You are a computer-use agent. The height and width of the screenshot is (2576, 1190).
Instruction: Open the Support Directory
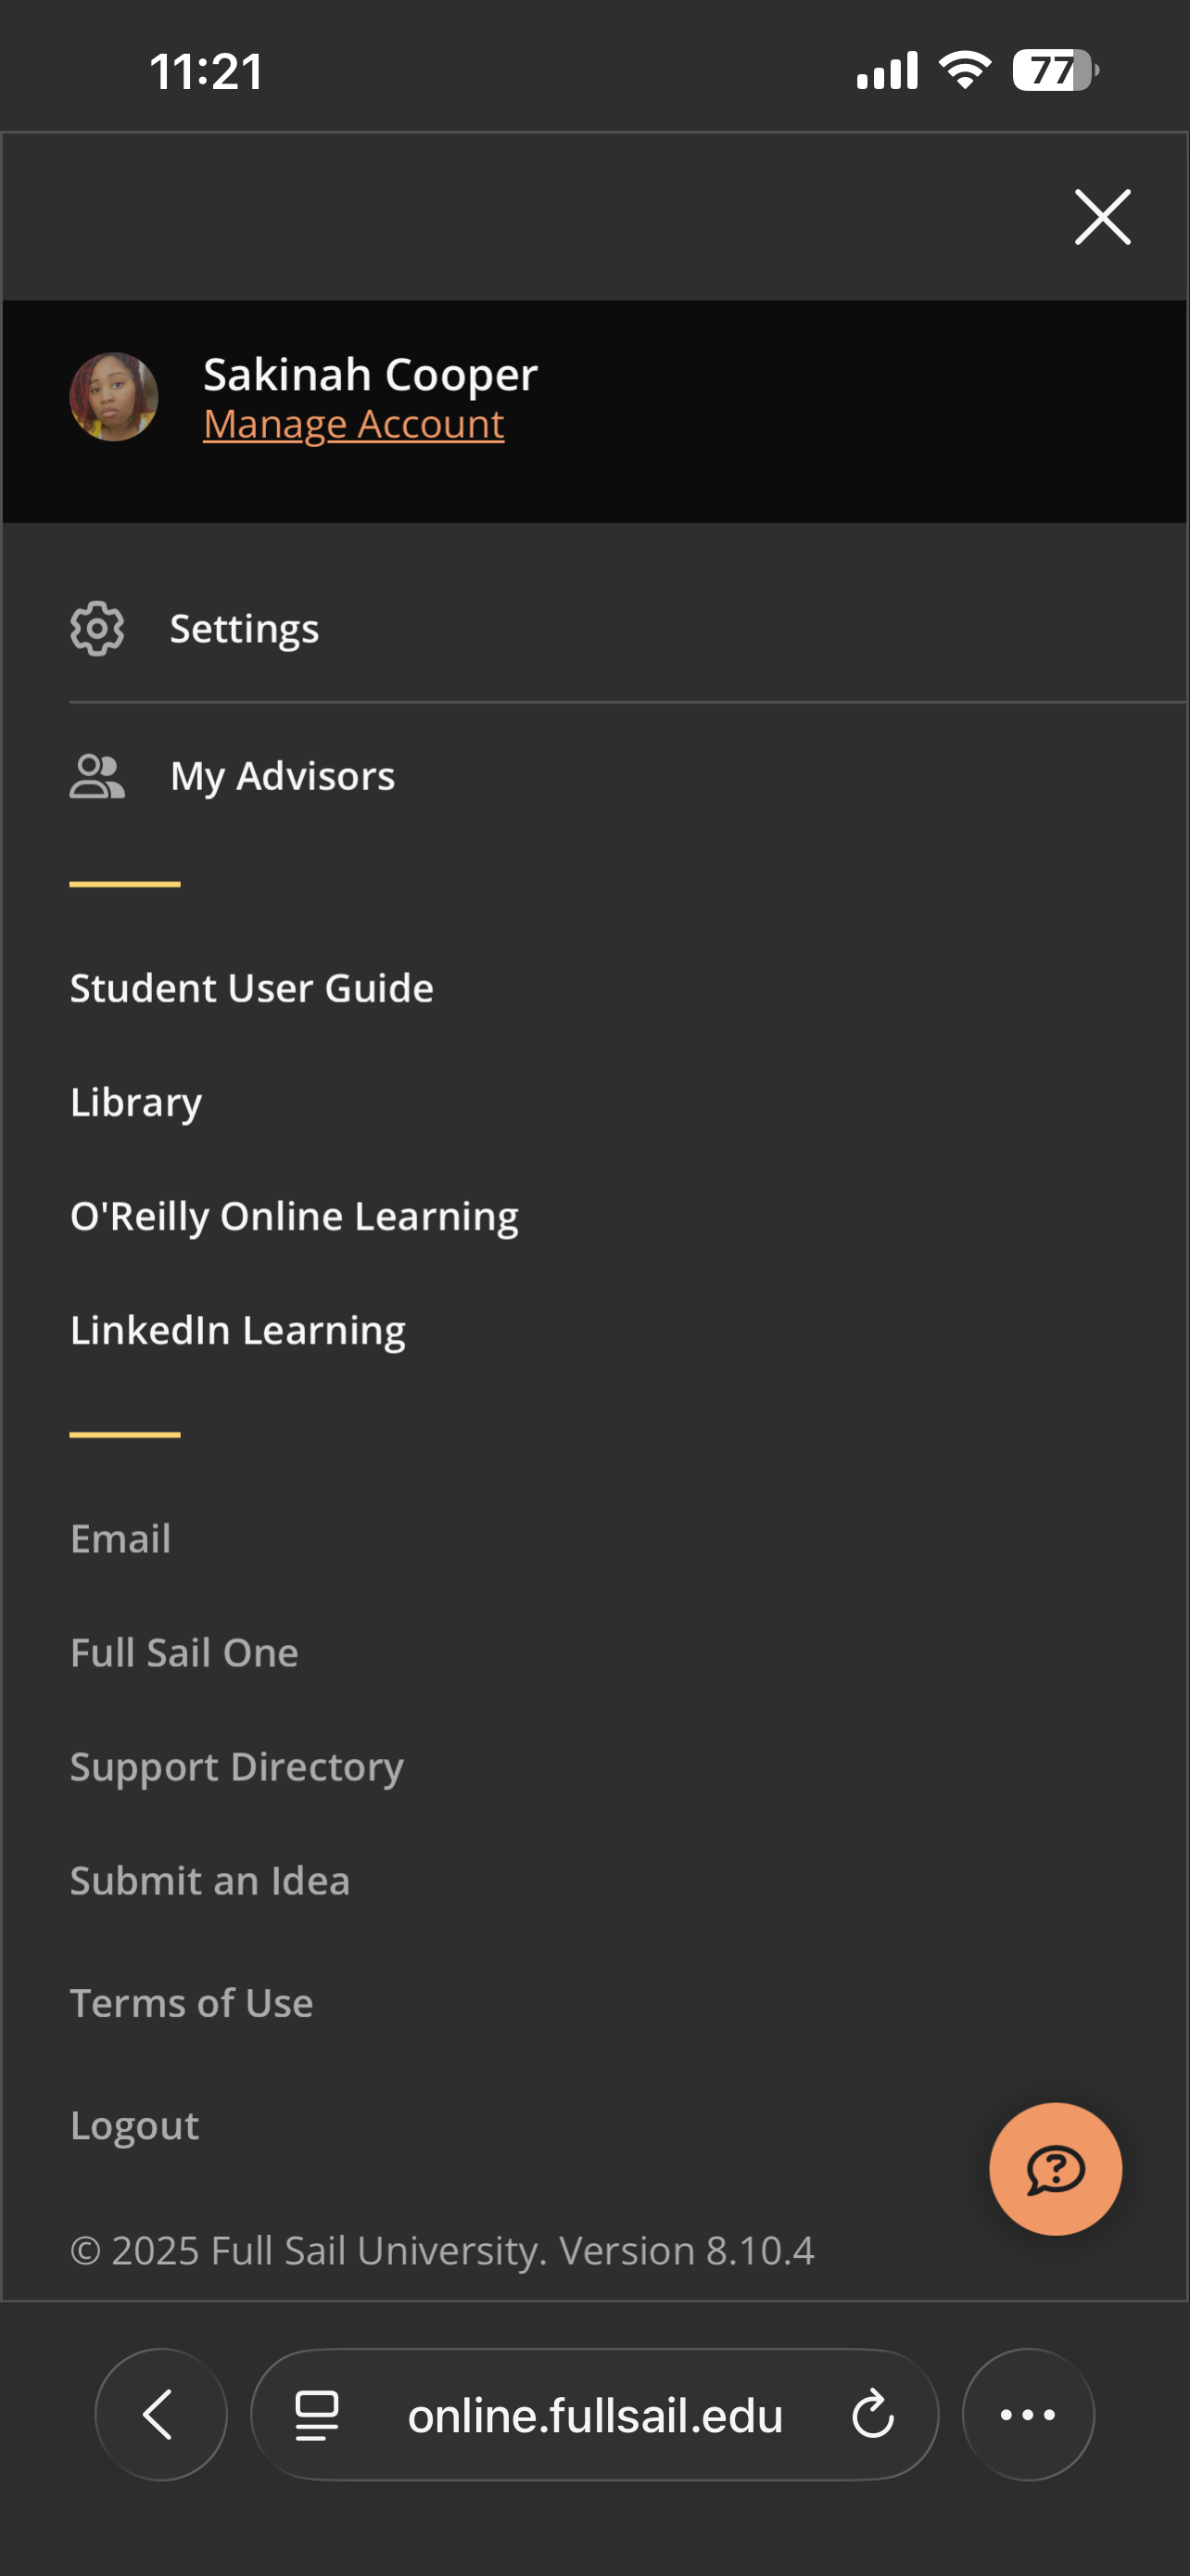pyautogui.click(x=237, y=1766)
